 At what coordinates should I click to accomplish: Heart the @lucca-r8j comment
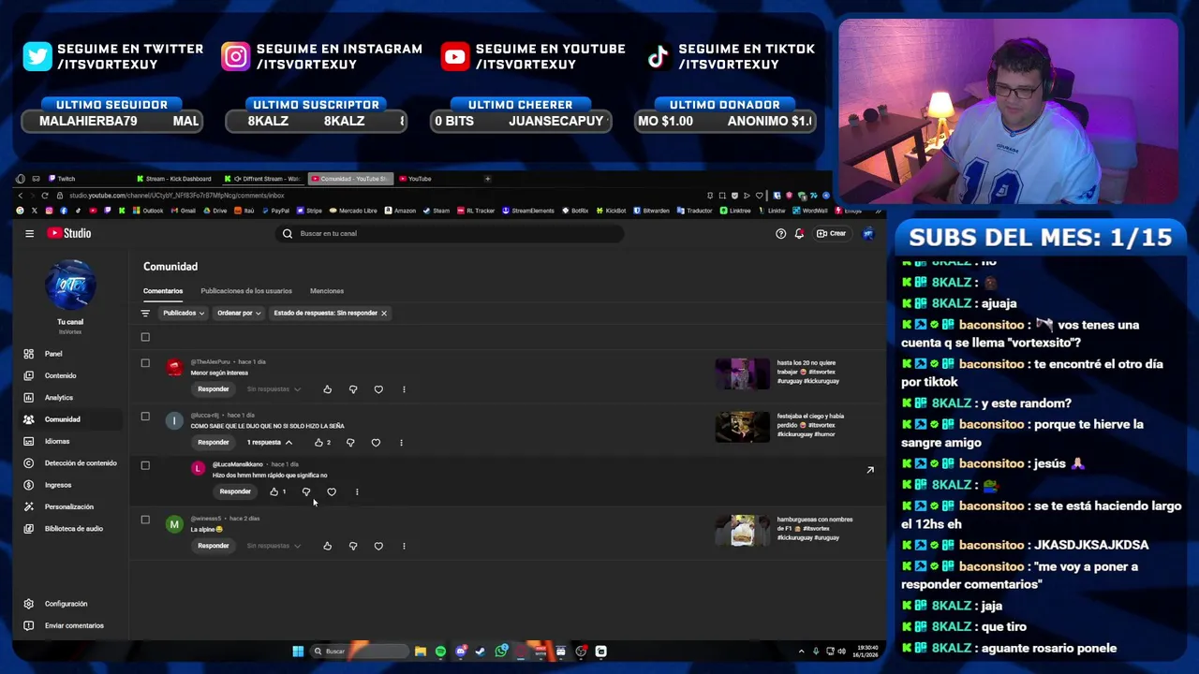tap(376, 443)
